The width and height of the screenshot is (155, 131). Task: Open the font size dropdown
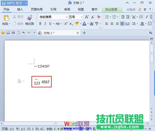click(82, 17)
